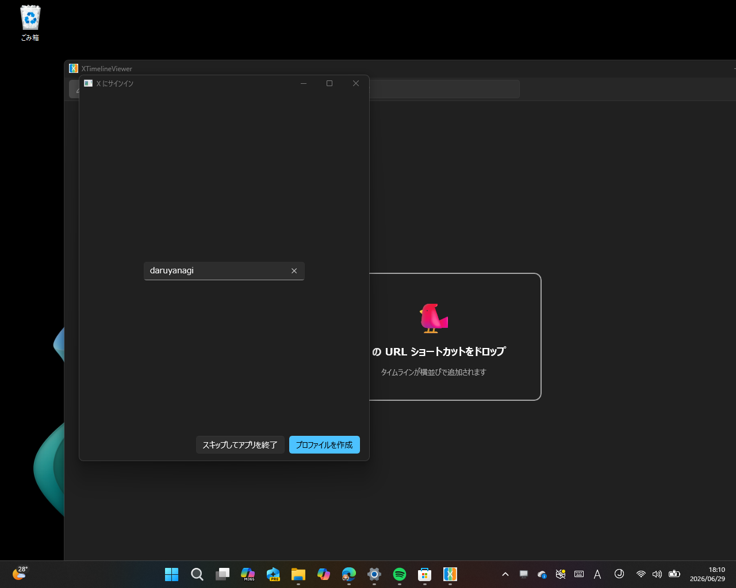Viewport: 736px width, 588px height.
Task: Open the Windows Start menu
Action: (171, 574)
